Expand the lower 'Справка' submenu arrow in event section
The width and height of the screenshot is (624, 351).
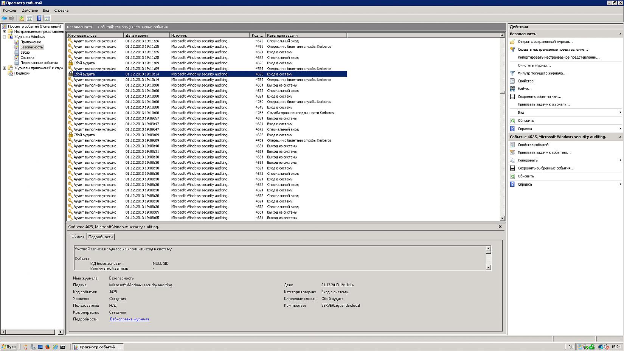[x=620, y=184]
